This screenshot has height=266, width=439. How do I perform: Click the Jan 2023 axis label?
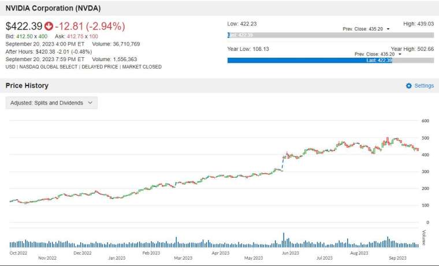click(117, 258)
